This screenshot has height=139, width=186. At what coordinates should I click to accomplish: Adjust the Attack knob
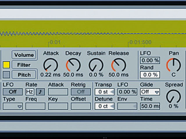click(50, 65)
